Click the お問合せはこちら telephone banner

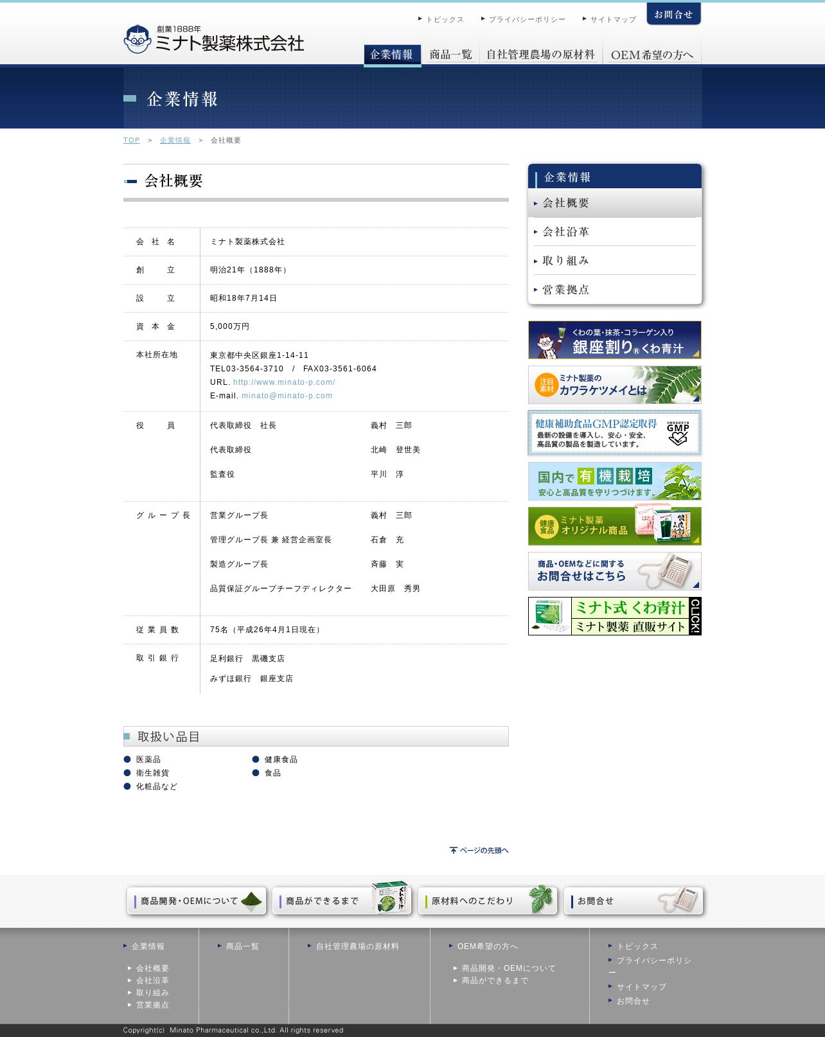point(615,571)
